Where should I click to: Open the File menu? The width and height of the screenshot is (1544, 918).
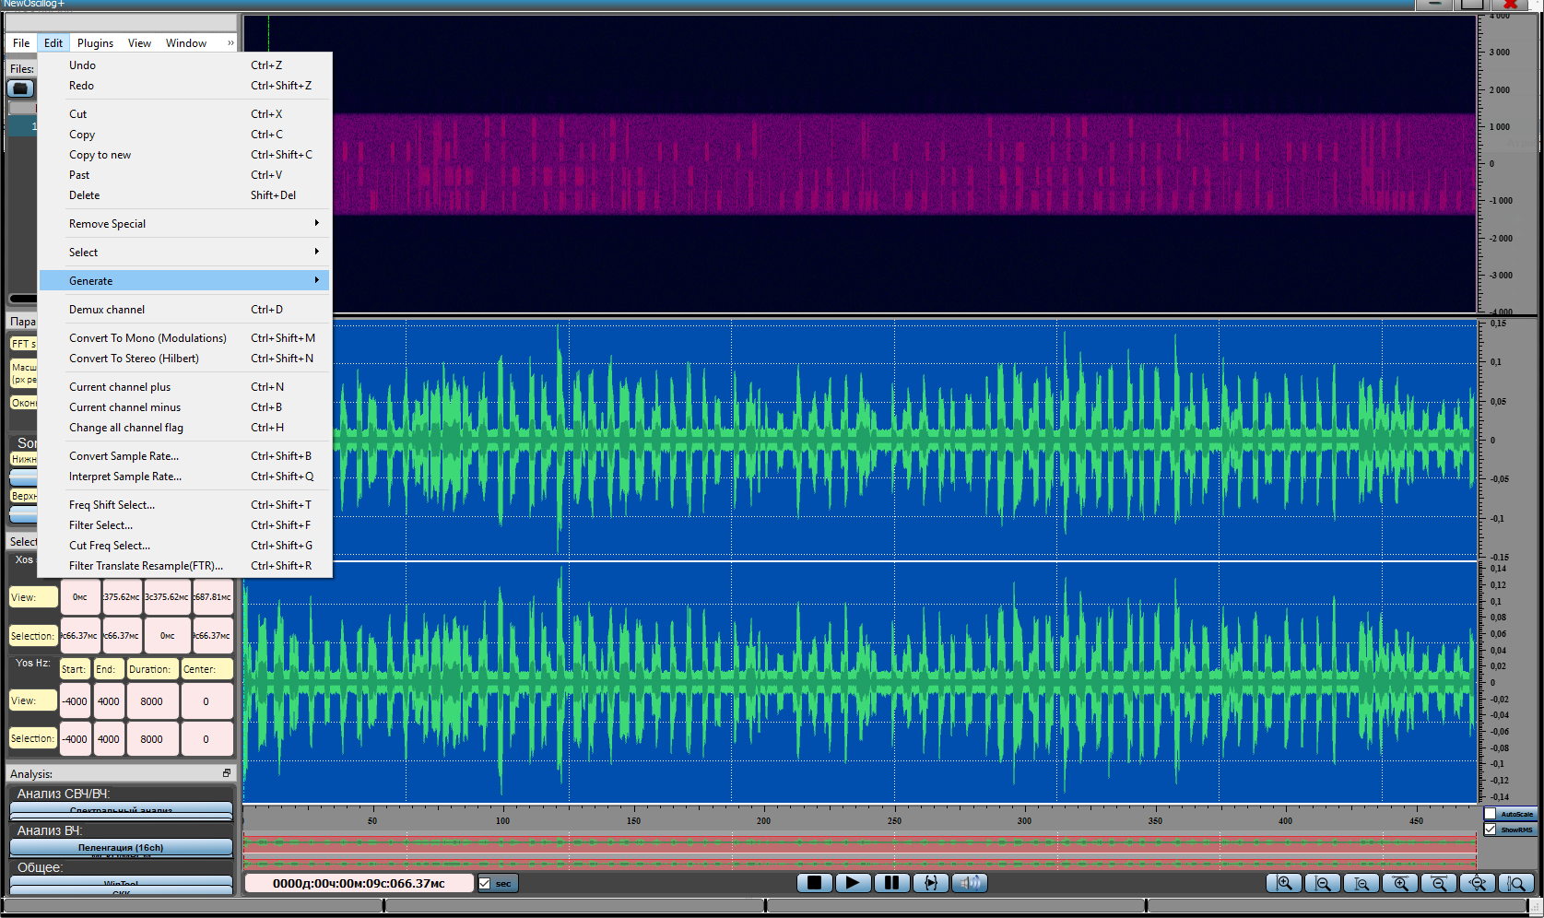click(x=21, y=43)
